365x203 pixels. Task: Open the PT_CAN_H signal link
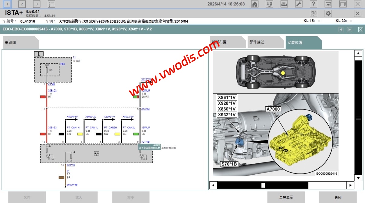pyautogui.click(x=73, y=128)
